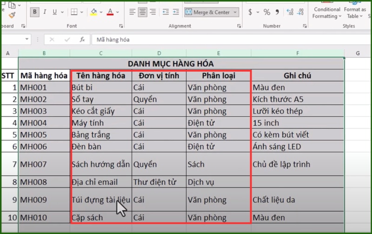Select column E header
The image size is (372, 234).
tap(219, 53)
